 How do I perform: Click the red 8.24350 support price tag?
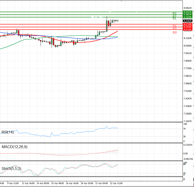click(x=188, y=27)
